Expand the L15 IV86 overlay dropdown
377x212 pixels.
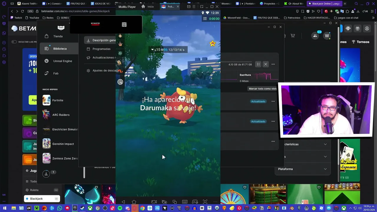152,50
